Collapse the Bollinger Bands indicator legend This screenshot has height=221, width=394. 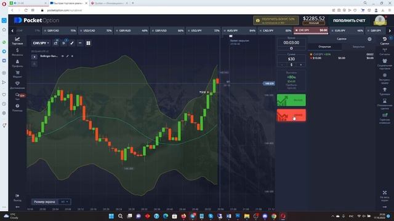tap(34, 56)
